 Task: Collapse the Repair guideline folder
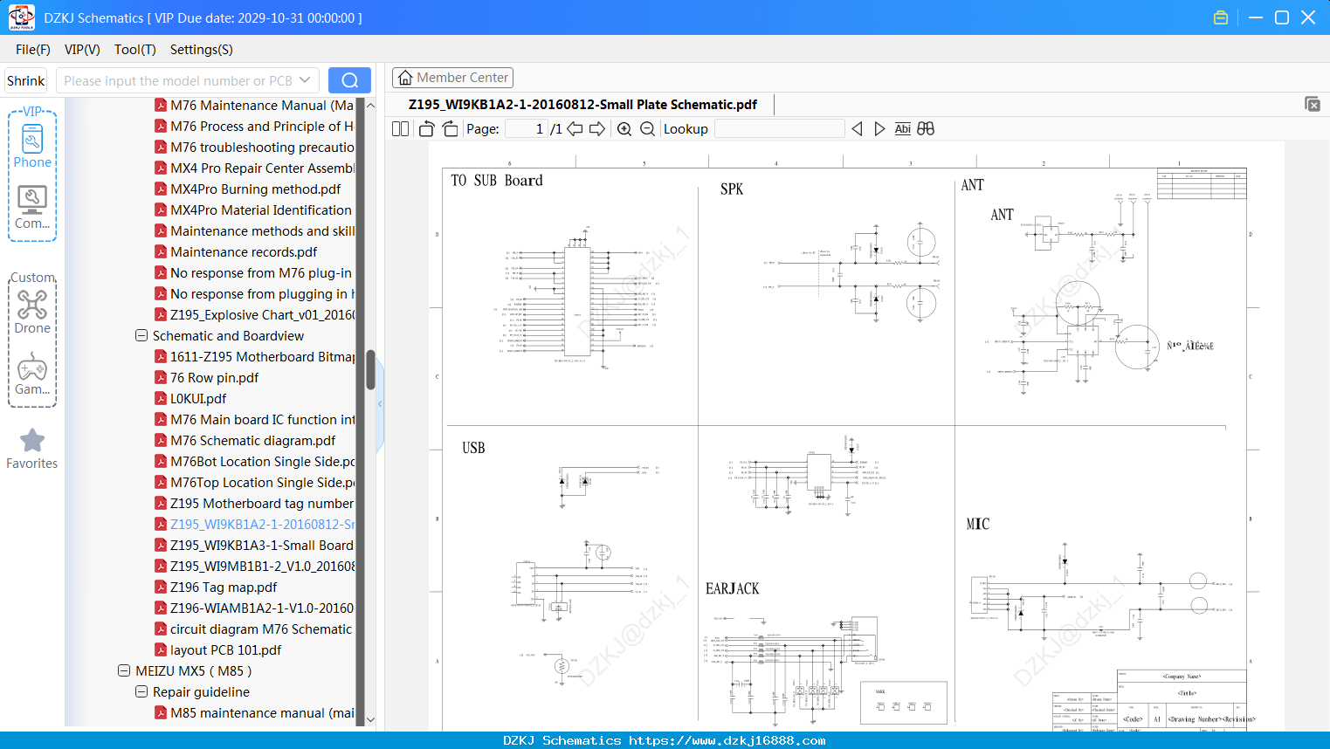pyautogui.click(x=141, y=692)
